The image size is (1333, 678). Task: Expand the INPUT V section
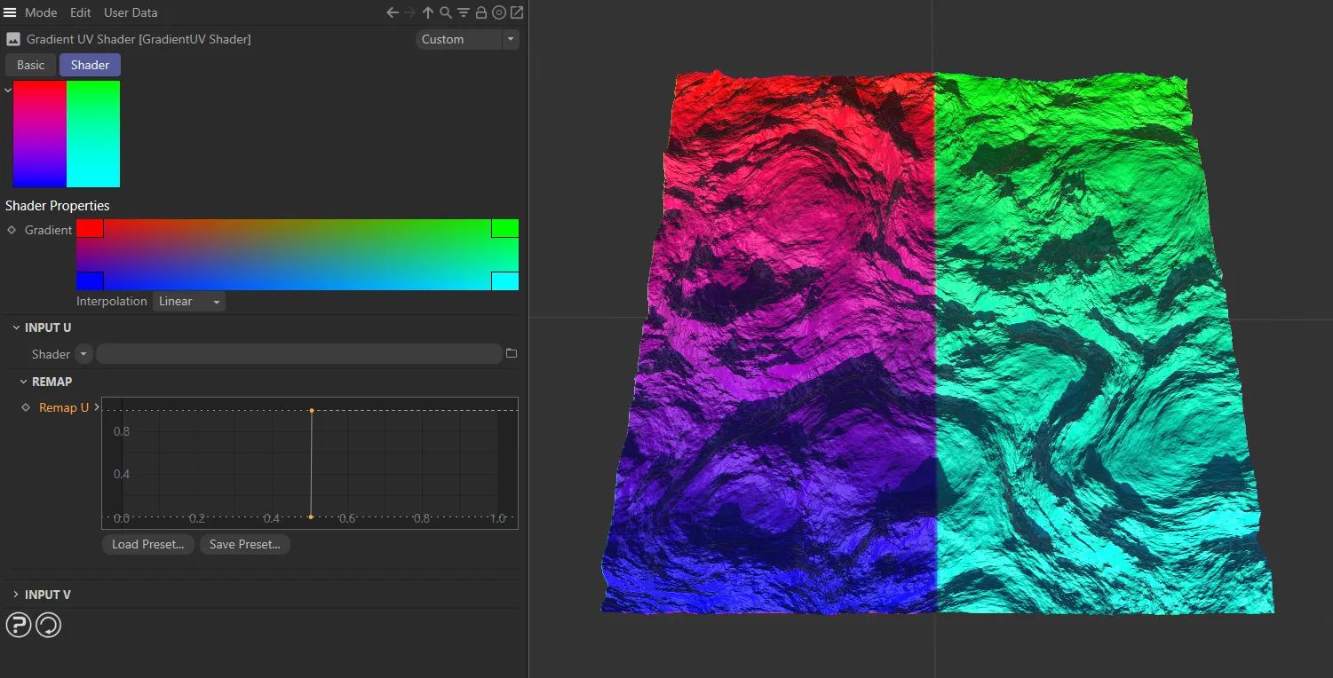(16, 594)
